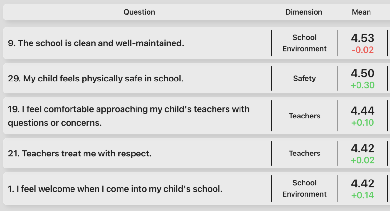This screenshot has width=390, height=211.
Task: Click the Safety dimension cell
Action: [x=304, y=79]
